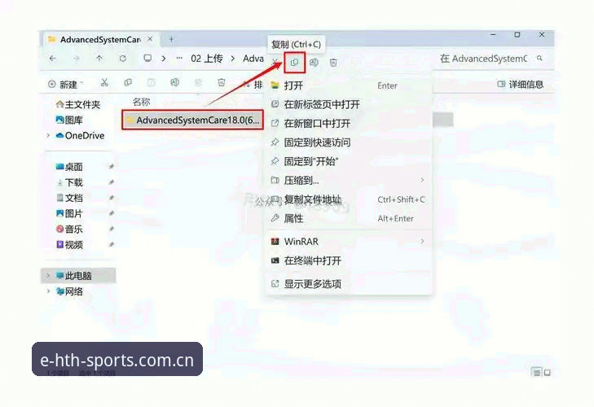Open 属性 from the context menu

point(349,218)
